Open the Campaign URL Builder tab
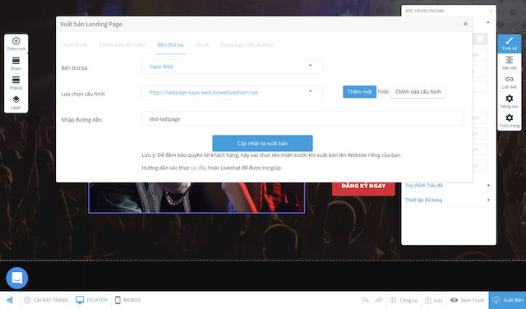Screen dimensions: 526x309 pos(247,44)
